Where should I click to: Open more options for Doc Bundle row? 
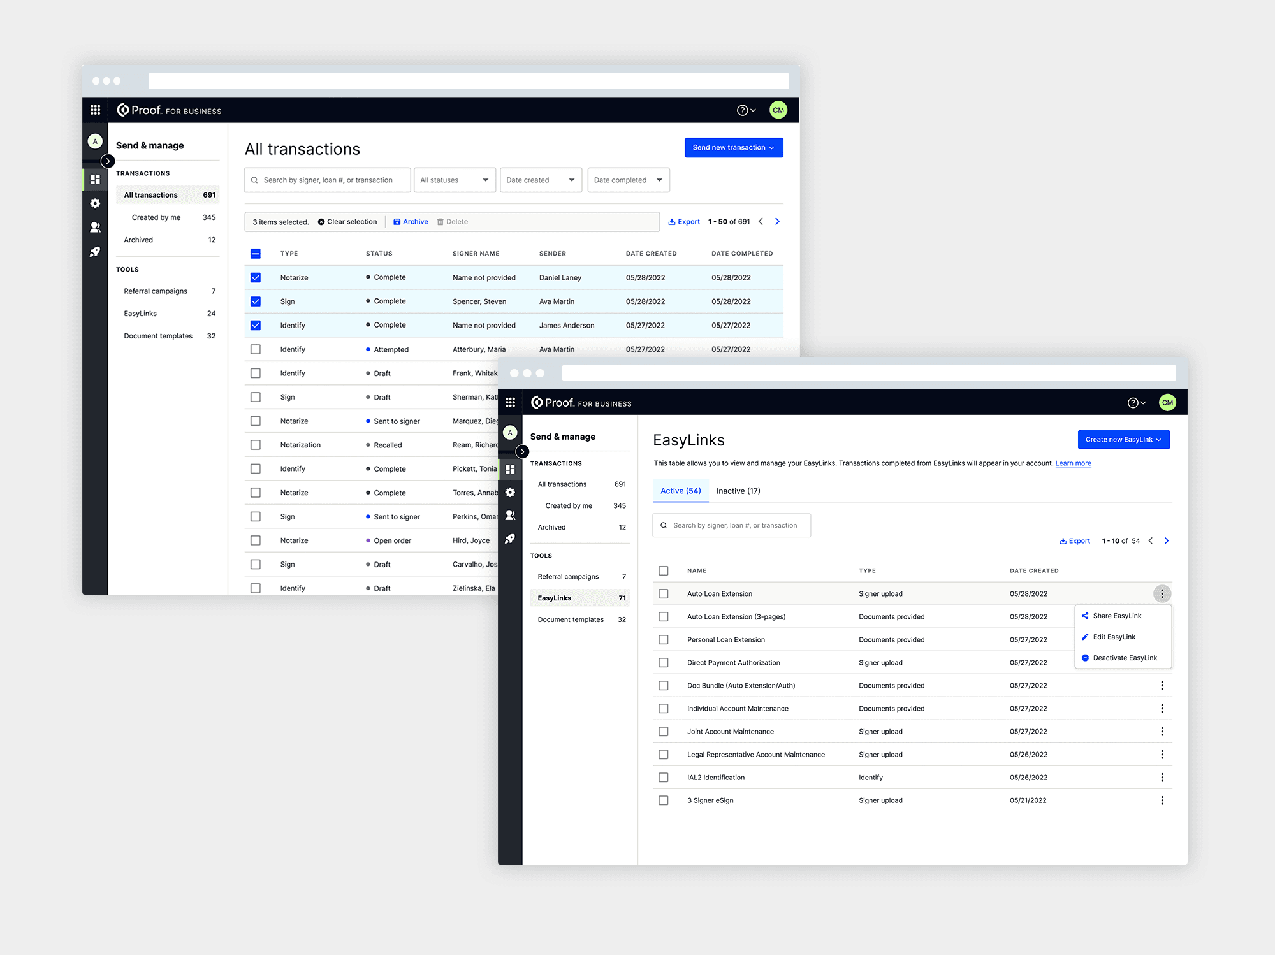point(1162,686)
